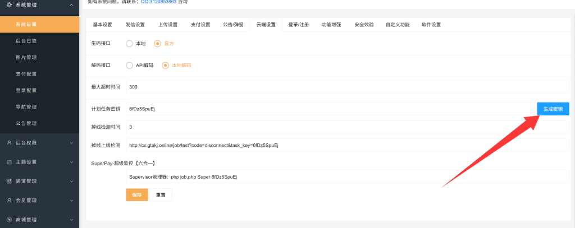Select the 官方 radio for 生码接口
The image size is (575, 228).
tap(158, 43)
